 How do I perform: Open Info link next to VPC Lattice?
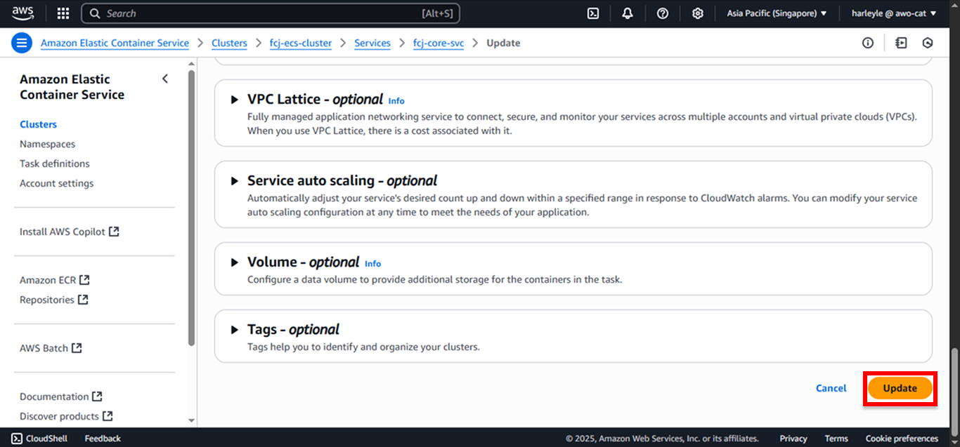[x=396, y=101]
